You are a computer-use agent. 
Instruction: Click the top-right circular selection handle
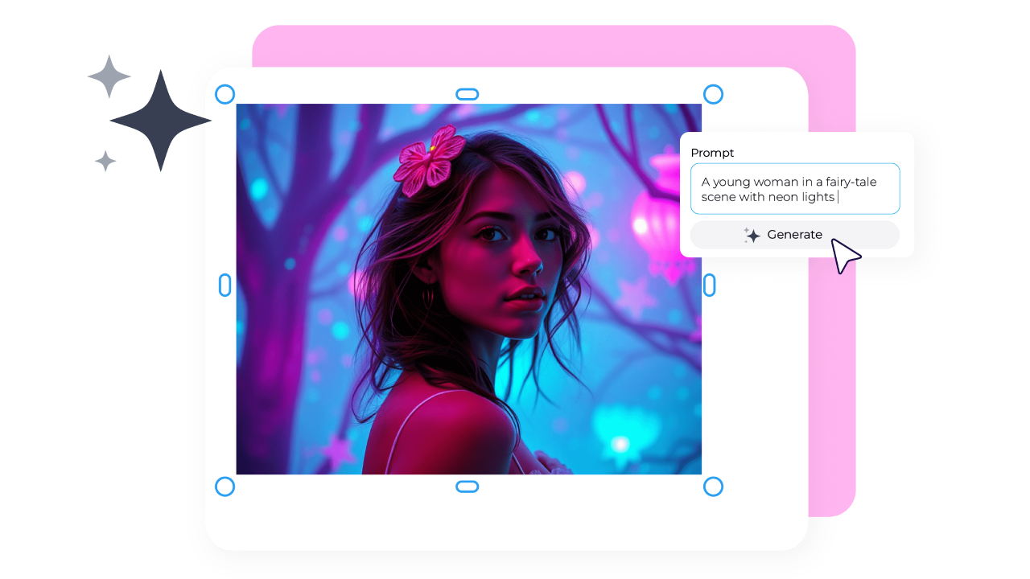pos(714,94)
